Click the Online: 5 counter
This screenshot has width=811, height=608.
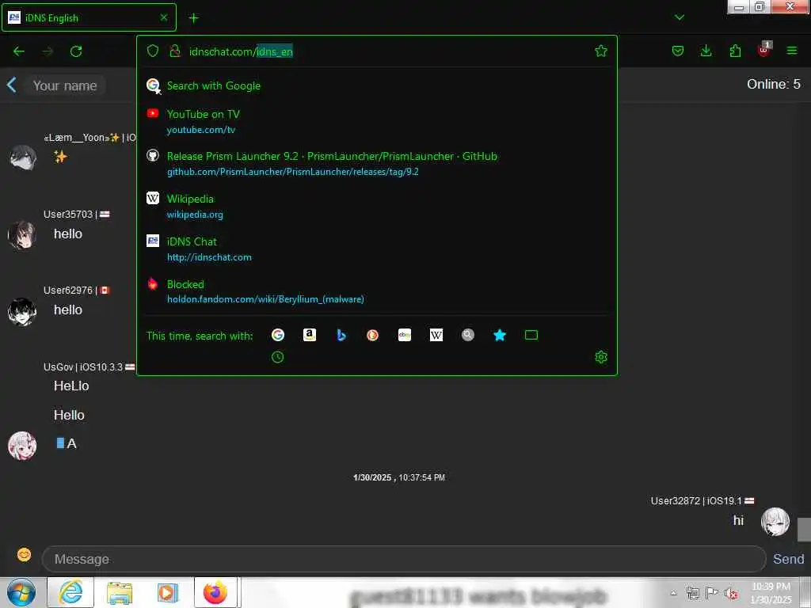coord(773,84)
